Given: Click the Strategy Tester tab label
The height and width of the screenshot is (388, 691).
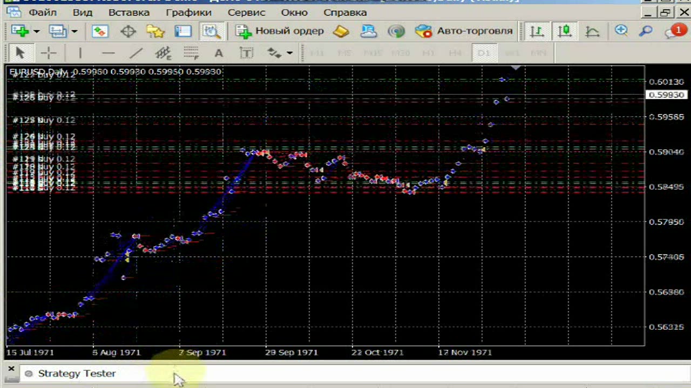Looking at the screenshot, I should pos(77,373).
